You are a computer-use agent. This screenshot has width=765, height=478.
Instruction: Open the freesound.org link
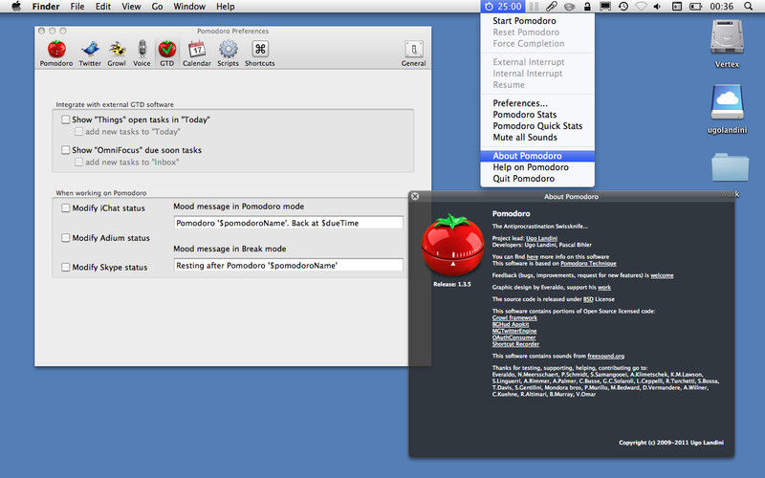pyautogui.click(x=606, y=356)
